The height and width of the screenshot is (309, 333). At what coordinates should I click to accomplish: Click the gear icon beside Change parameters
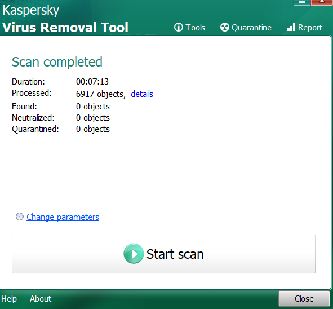(x=20, y=217)
